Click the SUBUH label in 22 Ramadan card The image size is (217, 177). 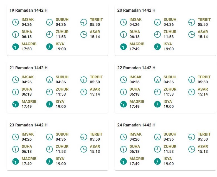tap(170, 77)
